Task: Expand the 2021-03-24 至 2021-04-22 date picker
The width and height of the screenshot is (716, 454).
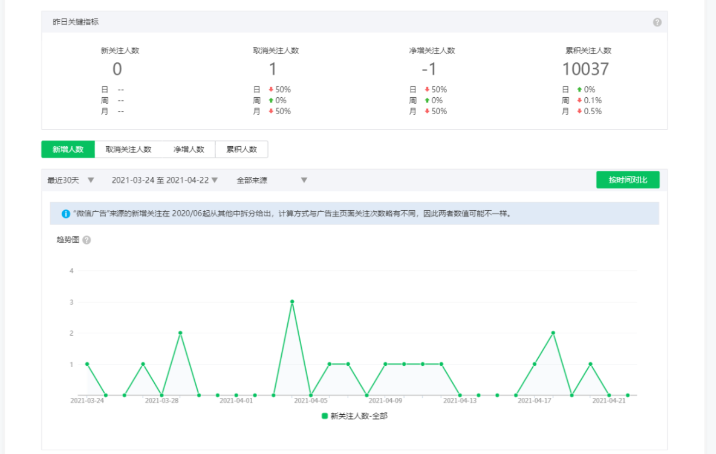Action: [164, 180]
